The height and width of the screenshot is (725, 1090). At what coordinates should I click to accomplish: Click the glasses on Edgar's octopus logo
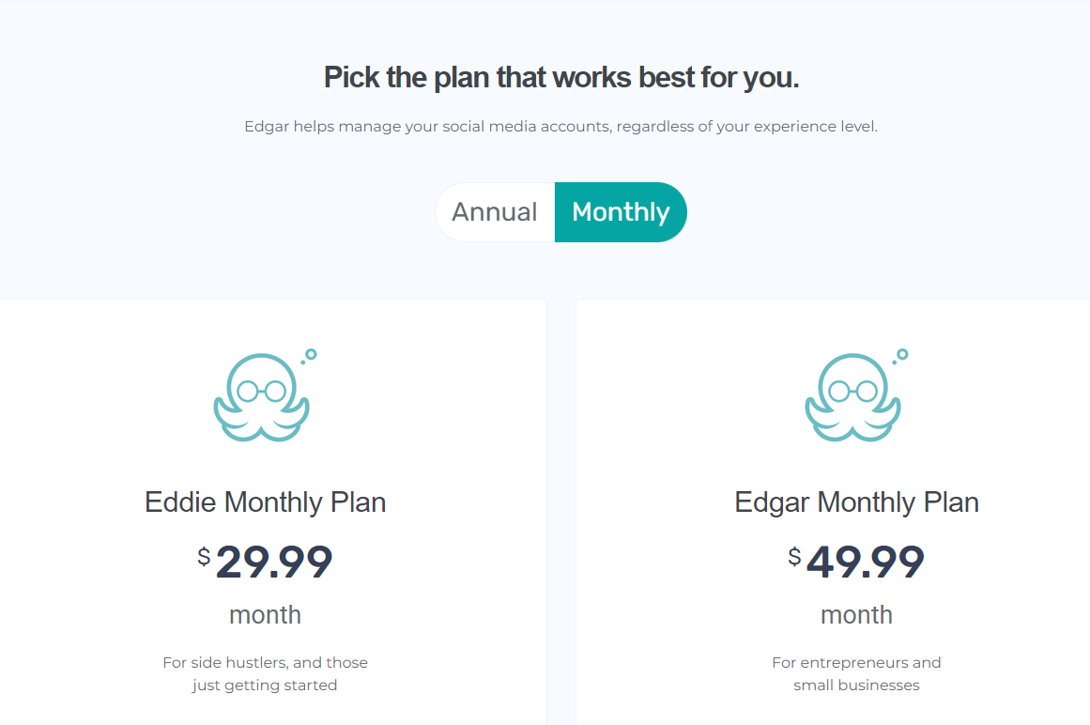(x=853, y=392)
